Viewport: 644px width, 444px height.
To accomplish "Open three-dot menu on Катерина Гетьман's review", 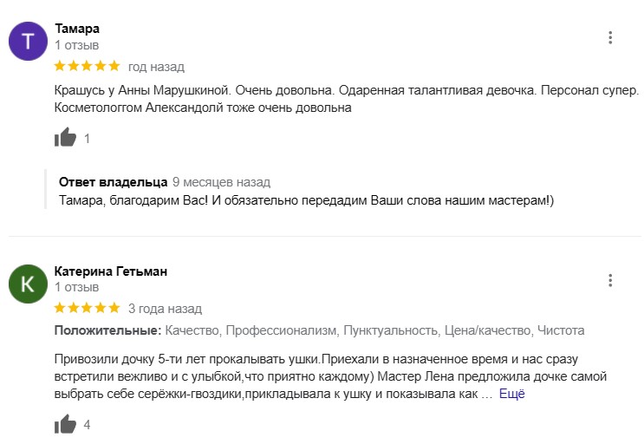I will 610,280.
